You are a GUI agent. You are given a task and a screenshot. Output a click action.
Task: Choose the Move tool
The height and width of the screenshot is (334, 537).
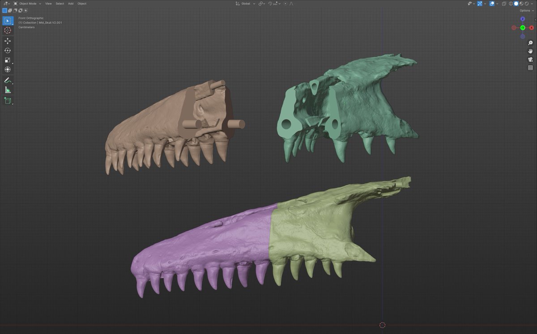[x=8, y=41]
